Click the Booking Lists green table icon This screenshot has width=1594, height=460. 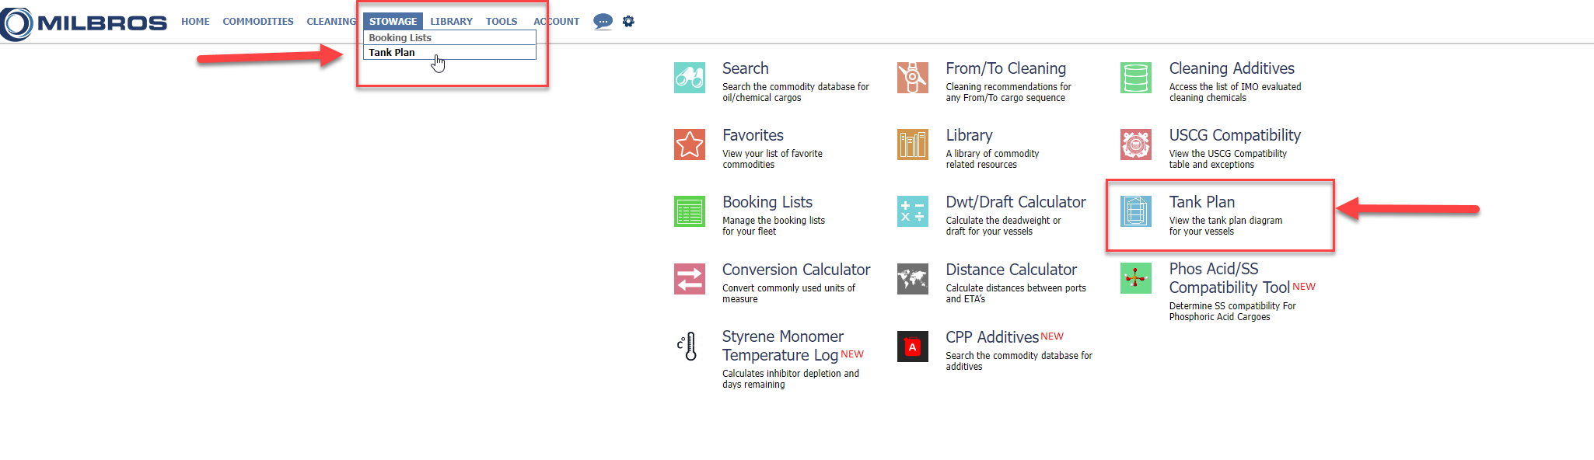coord(689,211)
